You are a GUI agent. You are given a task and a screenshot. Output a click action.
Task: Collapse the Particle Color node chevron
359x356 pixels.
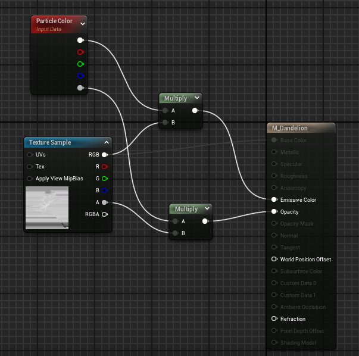[83, 24]
